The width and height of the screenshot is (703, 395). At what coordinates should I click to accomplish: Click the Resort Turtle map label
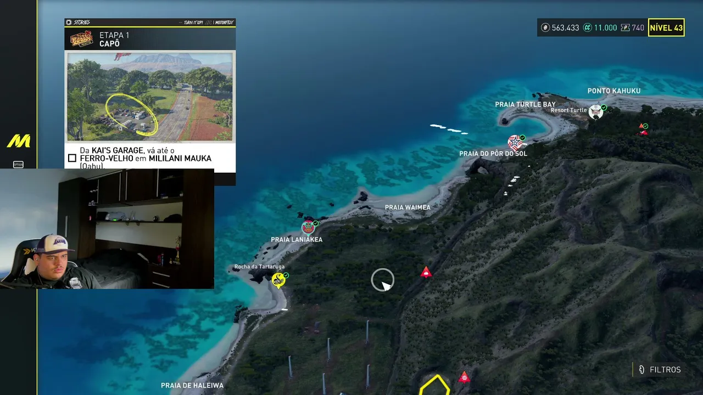(568, 110)
